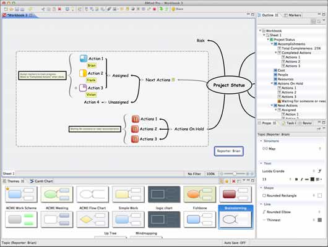Click the No Filter status button
This screenshot has width=328, height=247.
point(194,174)
